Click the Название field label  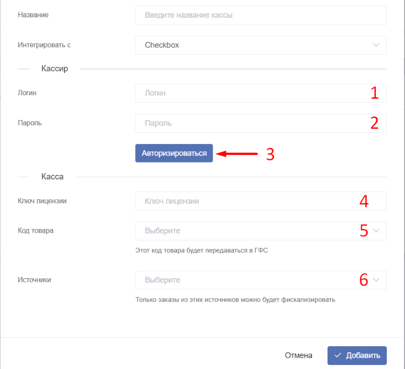[33, 15]
